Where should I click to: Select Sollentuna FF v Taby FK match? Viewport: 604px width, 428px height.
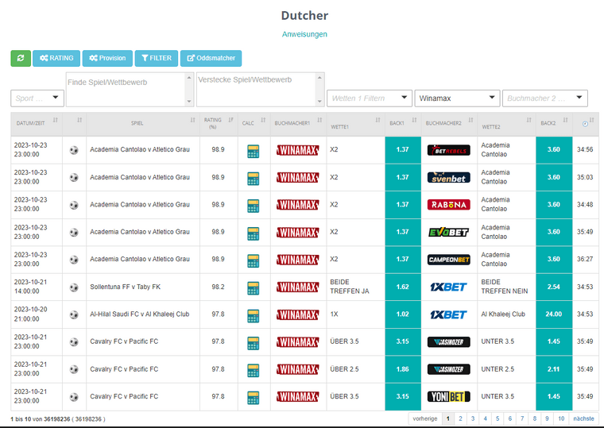click(x=126, y=287)
